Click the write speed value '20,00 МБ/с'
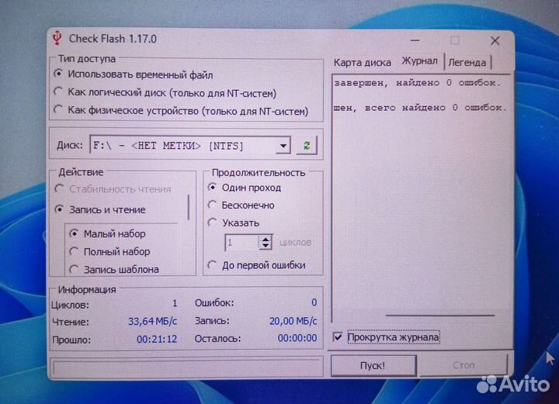 point(293,321)
